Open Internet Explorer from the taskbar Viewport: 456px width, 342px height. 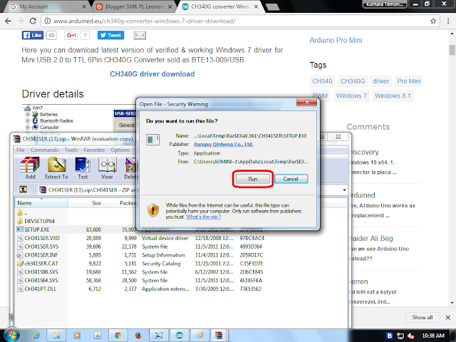[36, 336]
